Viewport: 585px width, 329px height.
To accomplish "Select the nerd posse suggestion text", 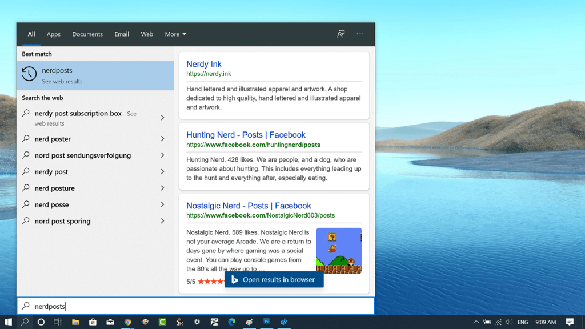I will click(x=51, y=205).
